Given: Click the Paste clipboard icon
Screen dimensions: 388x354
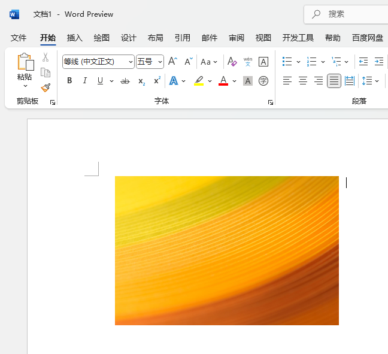Looking at the screenshot, I should [26, 62].
